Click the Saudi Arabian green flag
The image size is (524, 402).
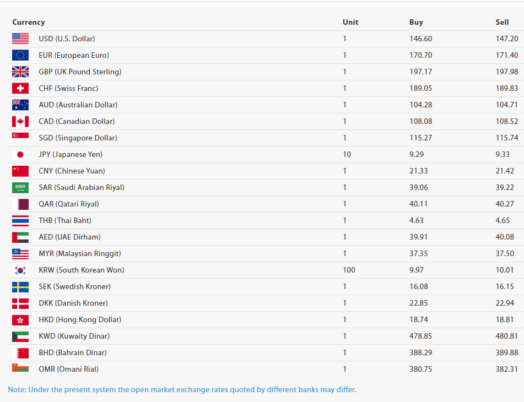20,187
